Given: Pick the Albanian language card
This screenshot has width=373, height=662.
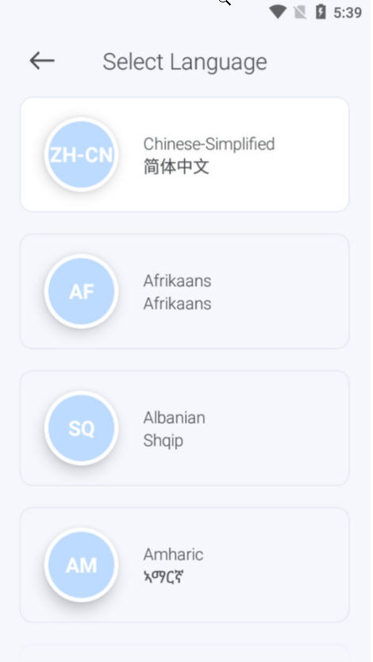Looking at the screenshot, I should (185, 428).
